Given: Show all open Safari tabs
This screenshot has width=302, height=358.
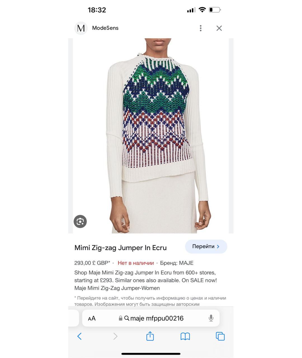Looking at the screenshot, I should (220, 336).
